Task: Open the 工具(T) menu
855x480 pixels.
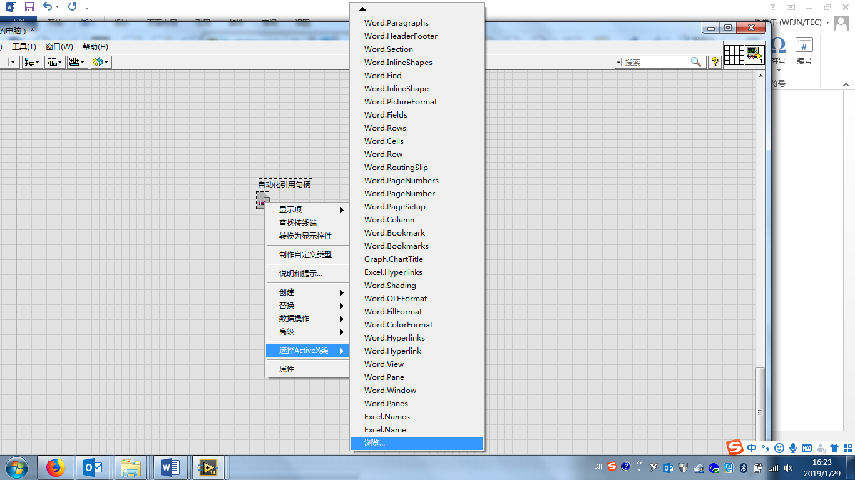Action: pyautogui.click(x=24, y=47)
